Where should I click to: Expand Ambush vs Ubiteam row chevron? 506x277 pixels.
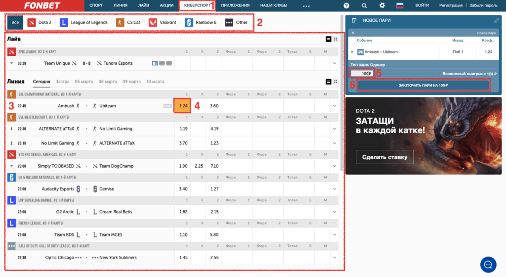point(335,106)
